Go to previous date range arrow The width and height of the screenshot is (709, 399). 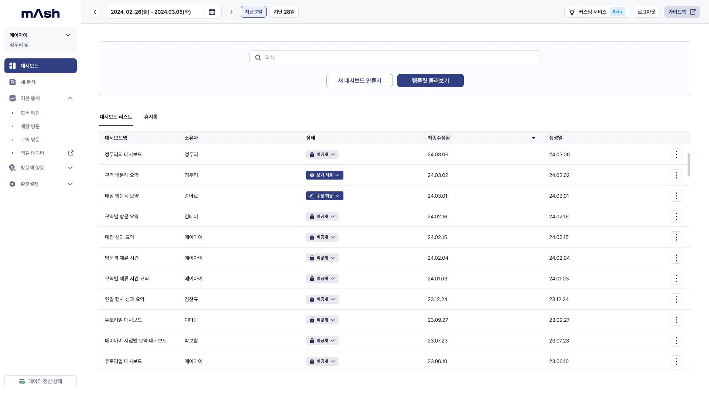click(95, 12)
